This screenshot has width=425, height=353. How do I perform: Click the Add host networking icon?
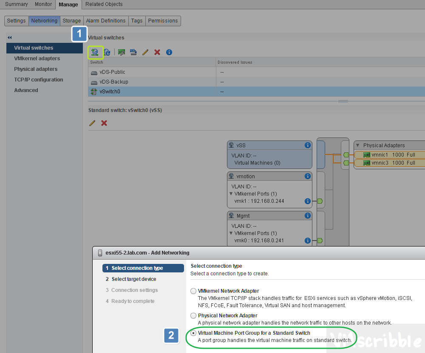[x=95, y=52]
